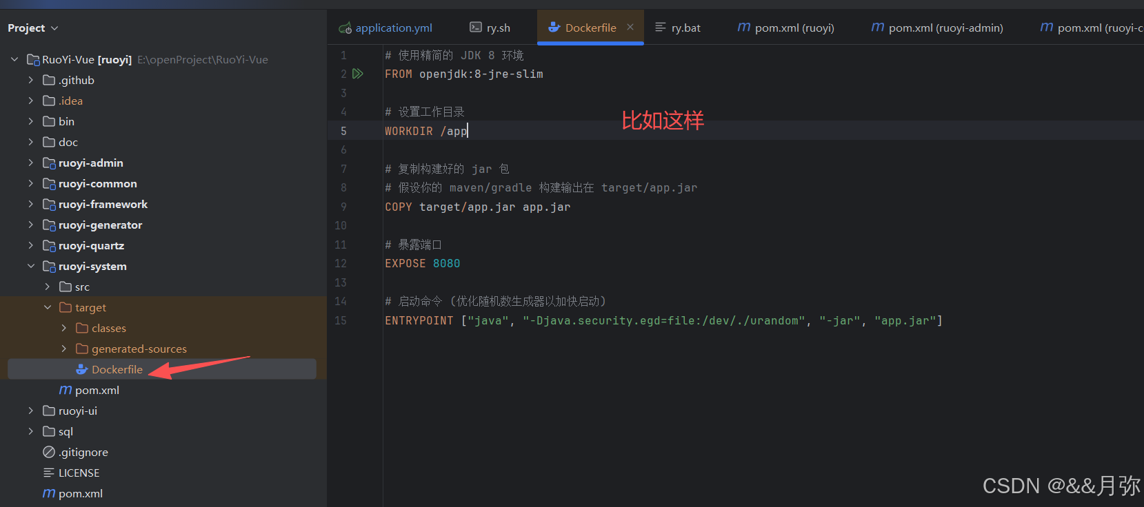This screenshot has height=507, width=1144.
Task: Click the sql folder icon
Action: click(49, 431)
